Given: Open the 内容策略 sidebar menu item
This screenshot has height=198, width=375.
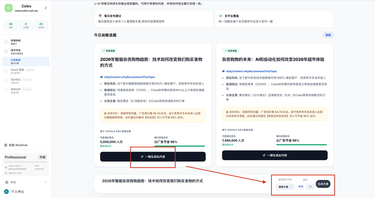Looking at the screenshot, I should [x=26, y=61].
